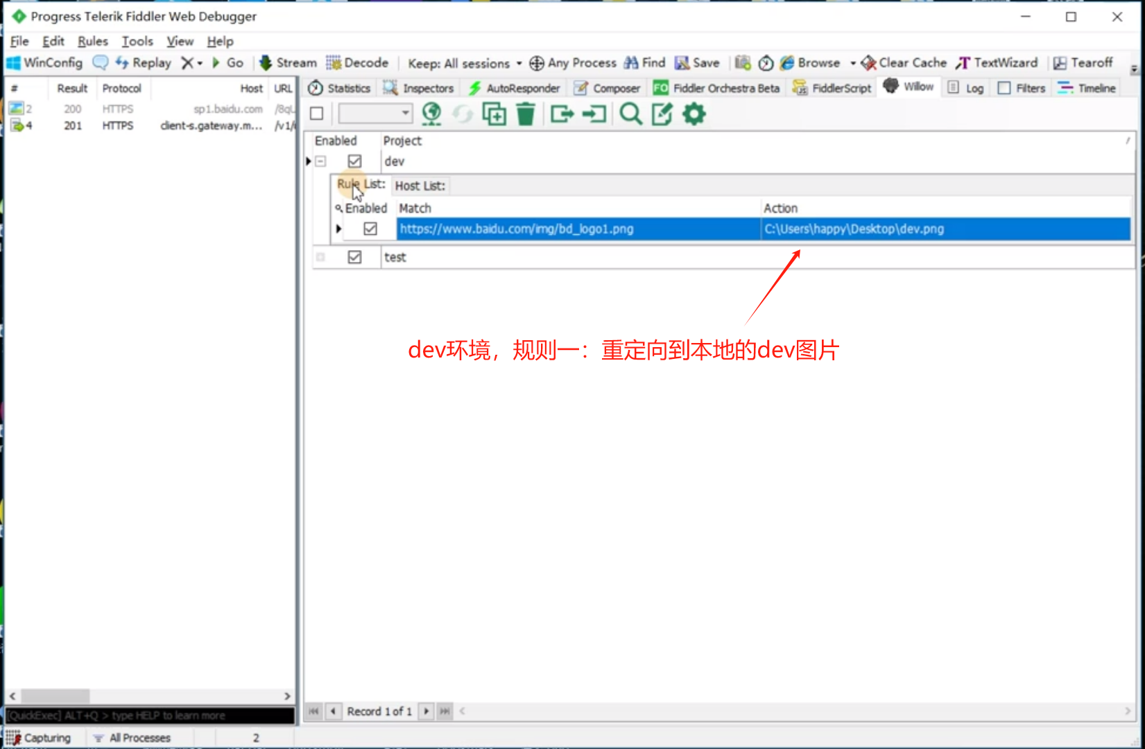Toggle Decode option in toolbar
Screen dimensions: 1145x749
357,63
